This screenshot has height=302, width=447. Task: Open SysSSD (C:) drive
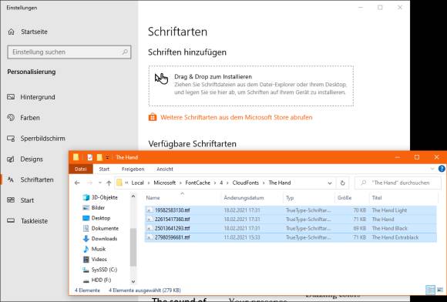click(99, 270)
